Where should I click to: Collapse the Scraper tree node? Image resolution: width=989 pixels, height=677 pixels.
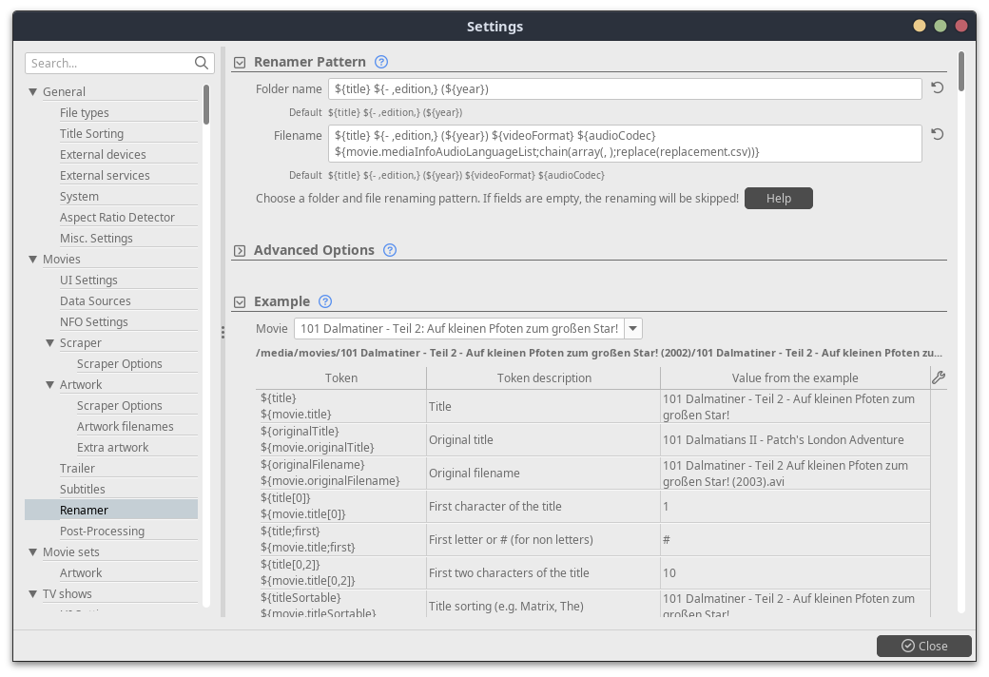(50, 343)
